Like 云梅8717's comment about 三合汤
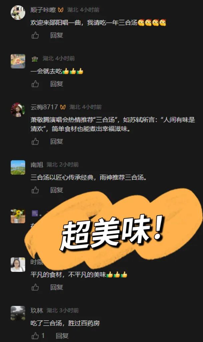The image size is (203, 342). [x=35, y=142]
